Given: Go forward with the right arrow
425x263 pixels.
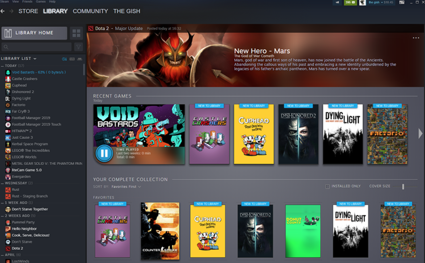Looking at the screenshot, I should 11,11.
